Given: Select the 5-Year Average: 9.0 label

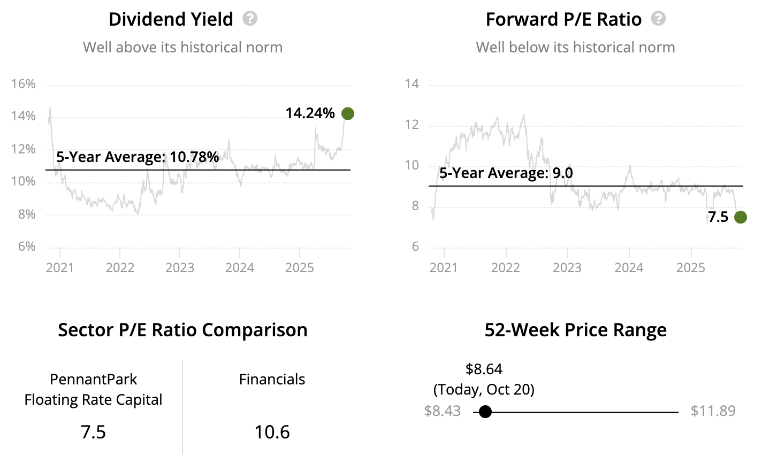Looking at the screenshot, I should tap(506, 173).
